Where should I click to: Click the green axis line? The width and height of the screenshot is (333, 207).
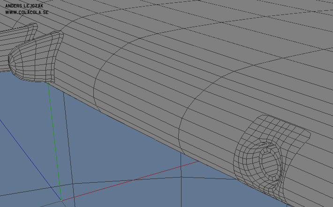point(54,142)
